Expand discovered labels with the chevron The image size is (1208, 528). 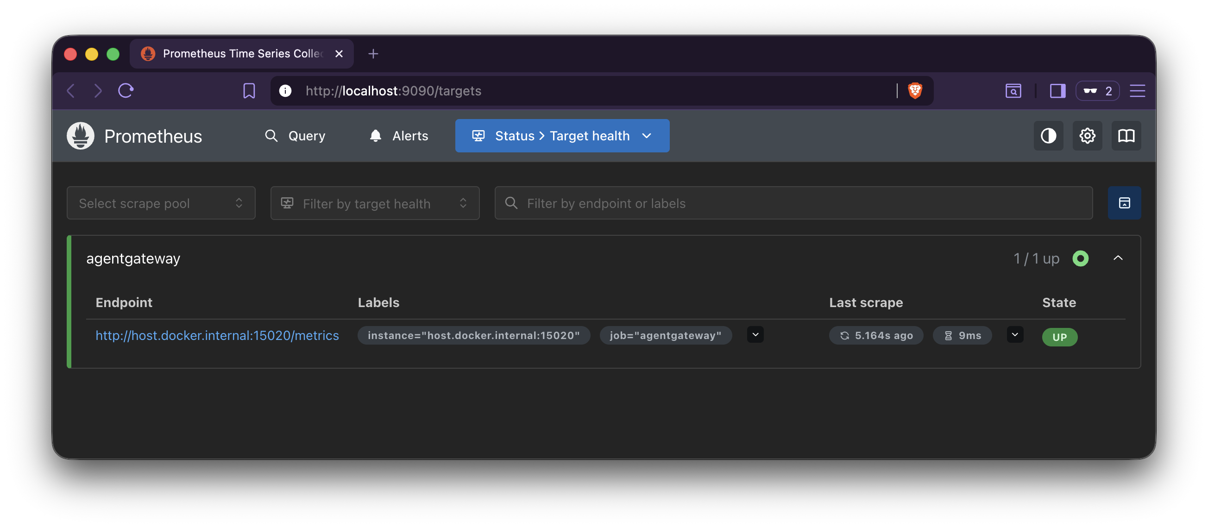pyautogui.click(x=755, y=335)
